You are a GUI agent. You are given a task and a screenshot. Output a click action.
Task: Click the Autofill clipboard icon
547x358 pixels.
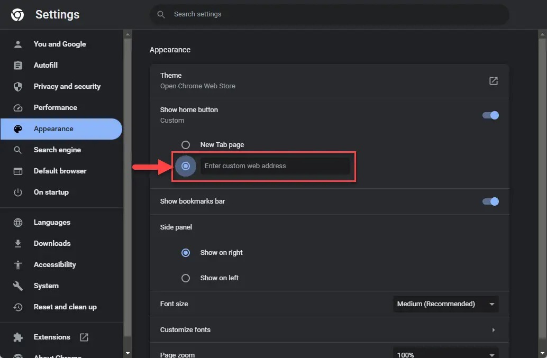[x=18, y=65]
